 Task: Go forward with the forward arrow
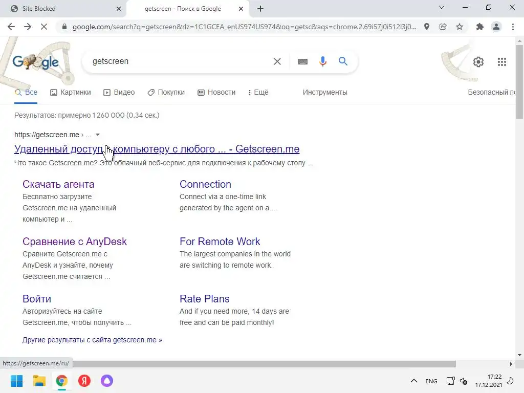(x=28, y=27)
